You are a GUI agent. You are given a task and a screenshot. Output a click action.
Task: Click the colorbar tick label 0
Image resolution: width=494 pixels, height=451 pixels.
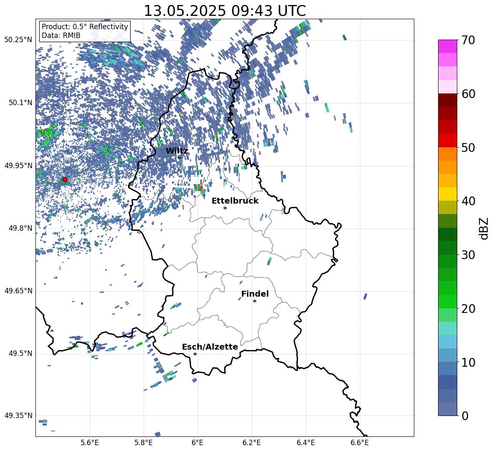click(465, 416)
